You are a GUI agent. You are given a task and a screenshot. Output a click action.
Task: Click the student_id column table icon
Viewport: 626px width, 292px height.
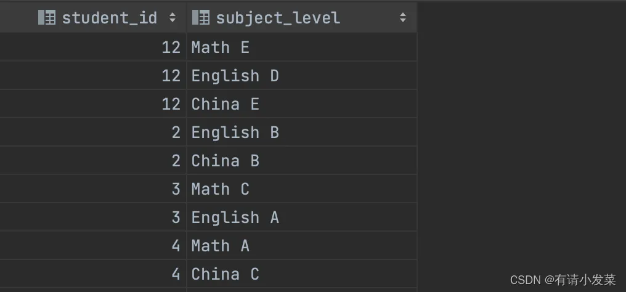click(47, 17)
